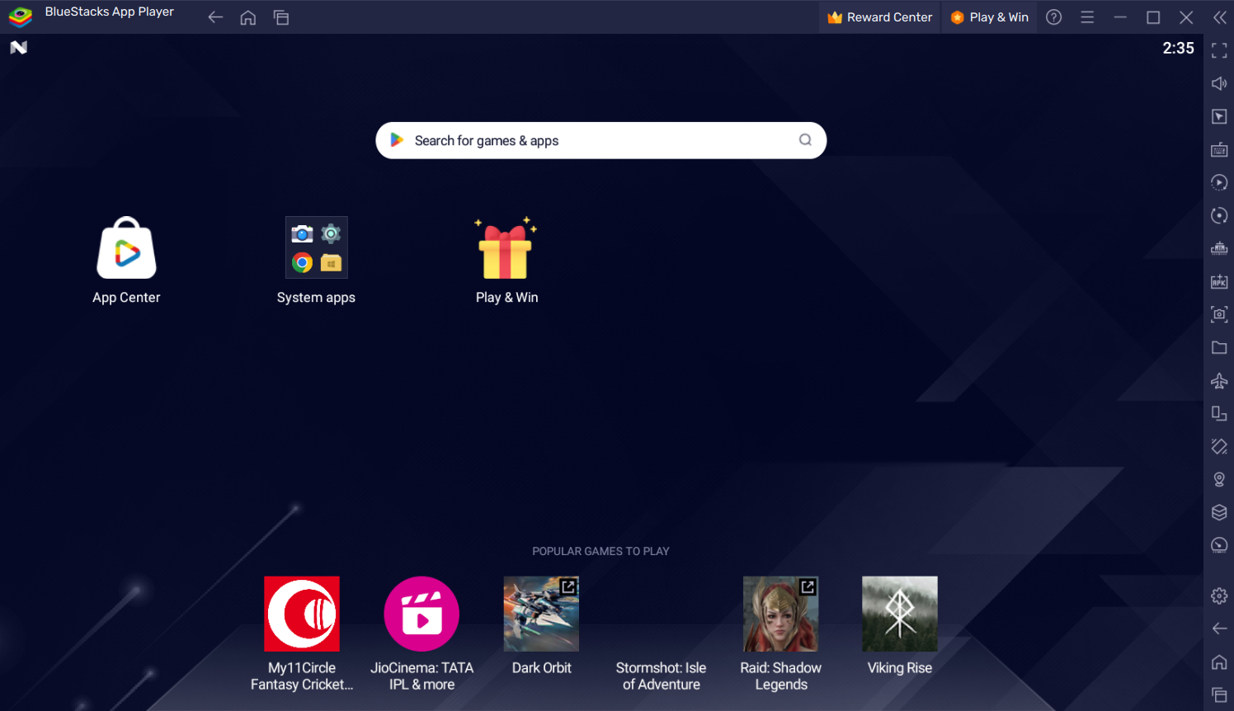Open the help question mark icon
The image size is (1234, 711).
tap(1054, 17)
